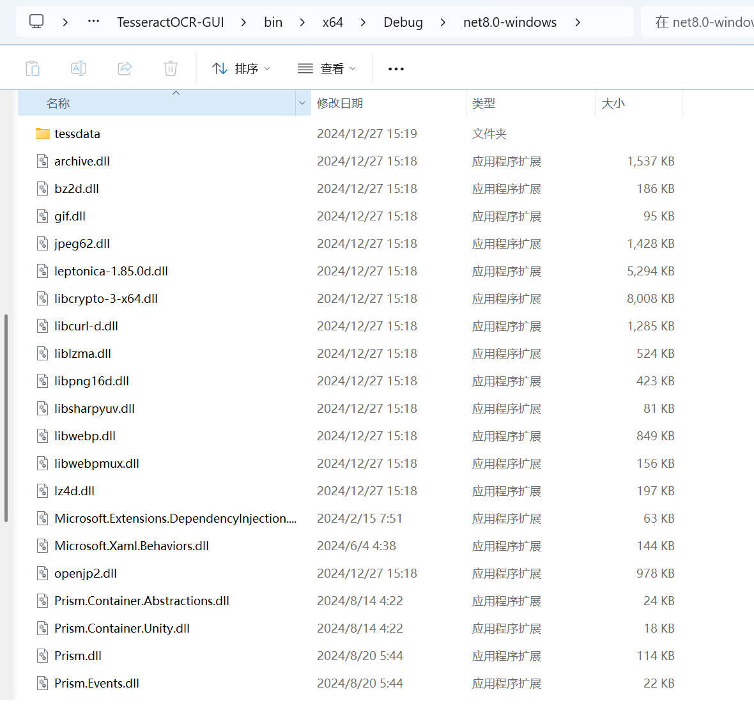Click the 5,294 KB size cell
Image resolution: width=754 pixels, height=708 pixels.
pos(650,271)
